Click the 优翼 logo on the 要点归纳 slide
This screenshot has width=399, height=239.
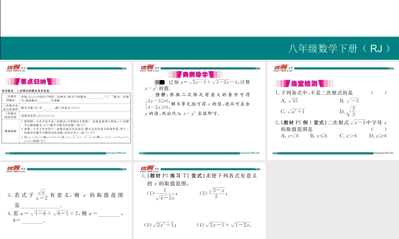[x=14, y=68]
